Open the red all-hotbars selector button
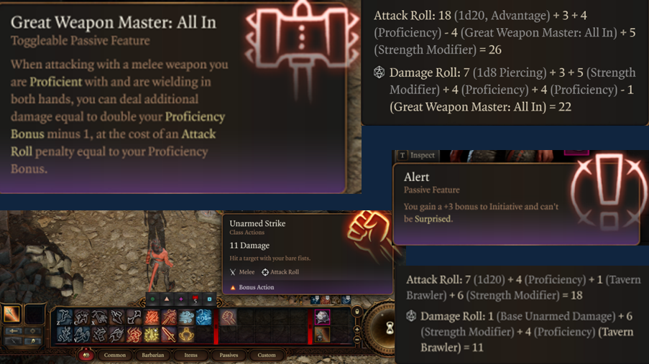Image resolution: width=649 pixels, height=364 pixels. pos(86,355)
